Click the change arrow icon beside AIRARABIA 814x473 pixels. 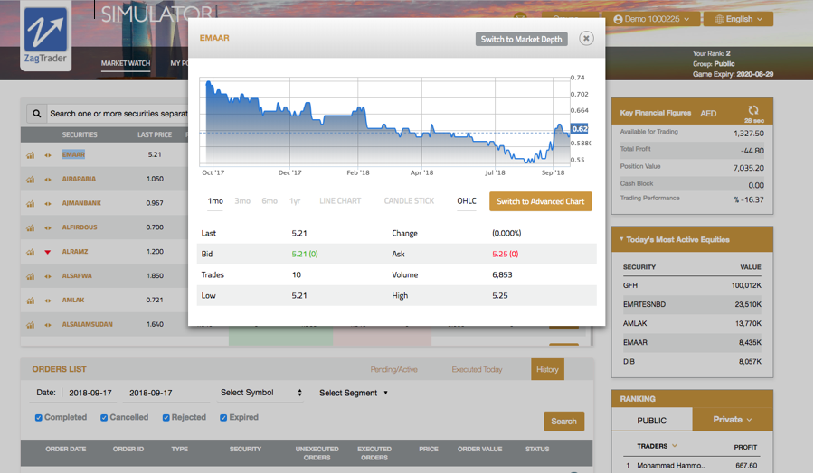48,180
